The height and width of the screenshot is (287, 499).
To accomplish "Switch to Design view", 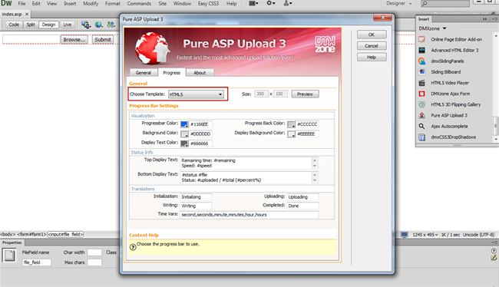I will [48, 25].
